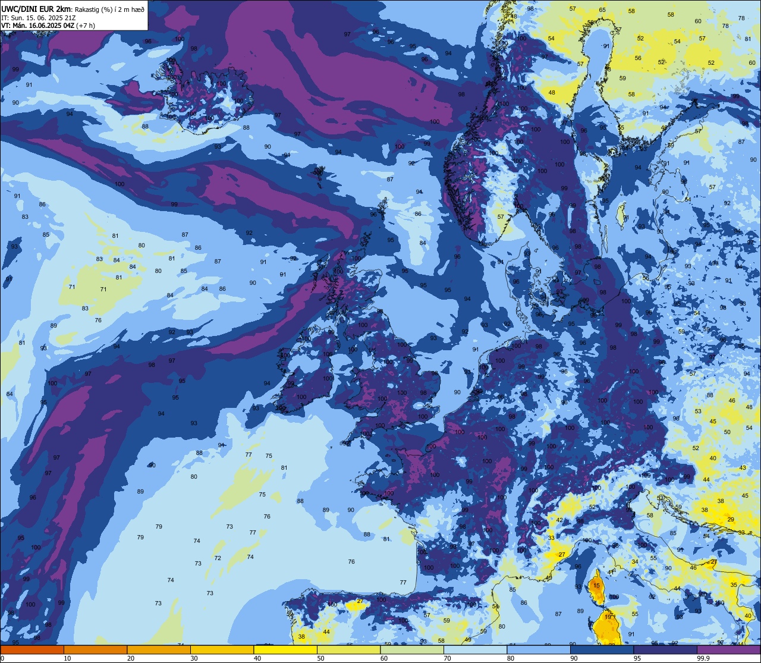Click the '20' legend tick label
This screenshot has width=761, height=663.
(130, 658)
